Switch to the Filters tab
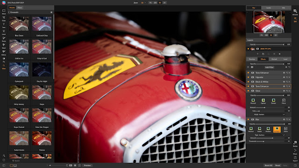The height and width of the screenshot is (168, 299). coord(20,7)
